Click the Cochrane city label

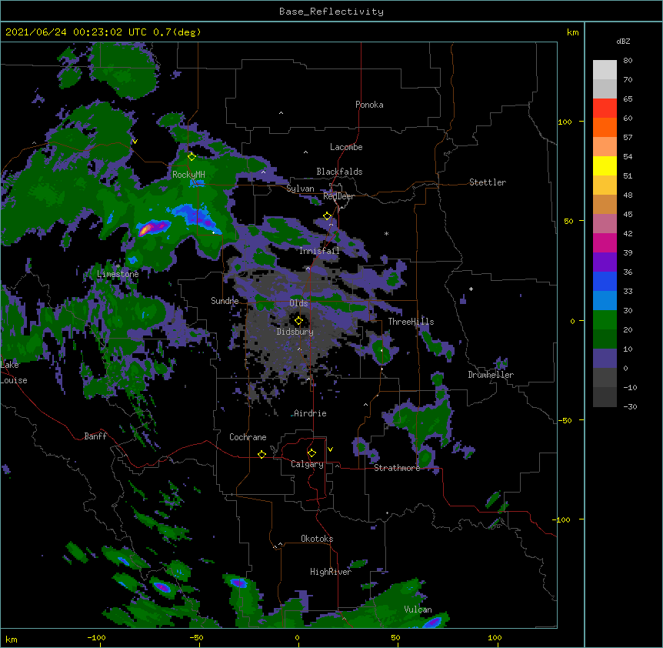click(x=248, y=437)
